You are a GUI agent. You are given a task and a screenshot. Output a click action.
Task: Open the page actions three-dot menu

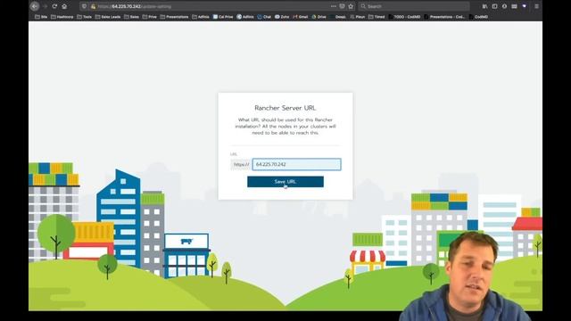click(x=333, y=6)
